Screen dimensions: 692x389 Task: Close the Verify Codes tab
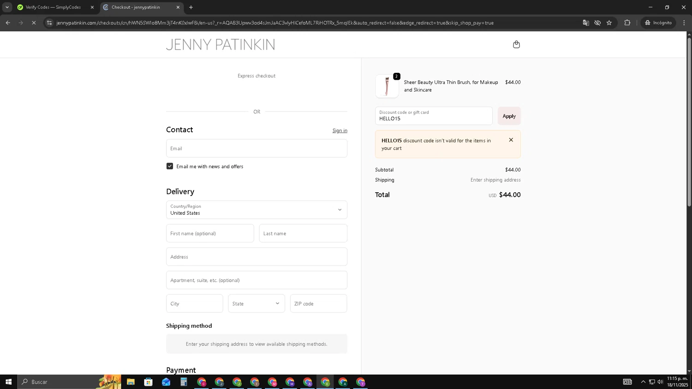92,7
